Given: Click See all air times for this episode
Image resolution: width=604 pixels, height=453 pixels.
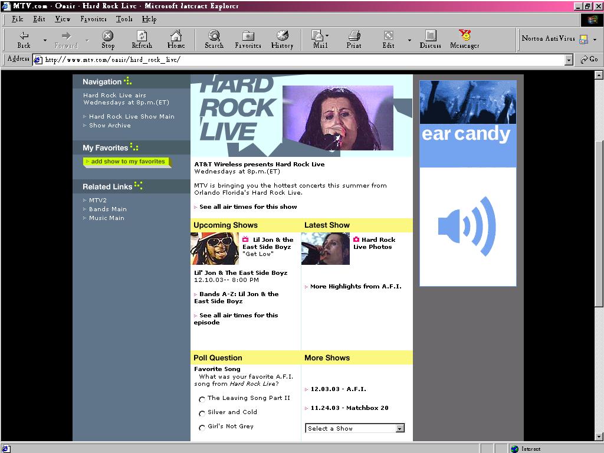Looking at the screenshot, I should click(236, 319).
